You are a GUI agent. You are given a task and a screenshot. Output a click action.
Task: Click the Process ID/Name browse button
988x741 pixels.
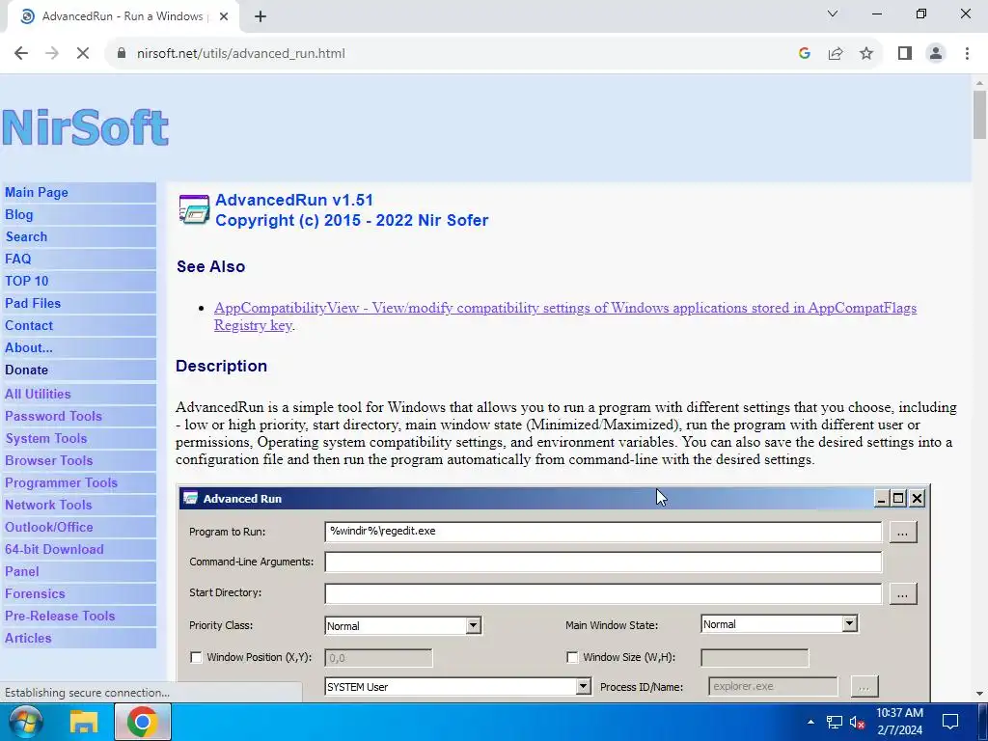864,687
